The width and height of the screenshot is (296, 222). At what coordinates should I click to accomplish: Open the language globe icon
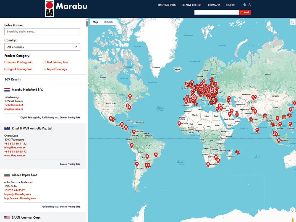pos(245,5)
